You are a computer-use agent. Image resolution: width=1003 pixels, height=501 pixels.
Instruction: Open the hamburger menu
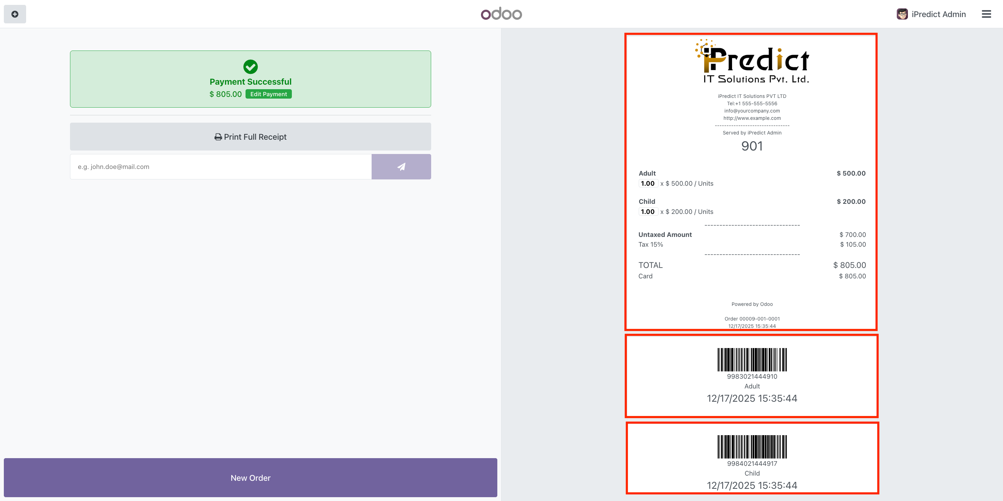click(x=986, y=14)
